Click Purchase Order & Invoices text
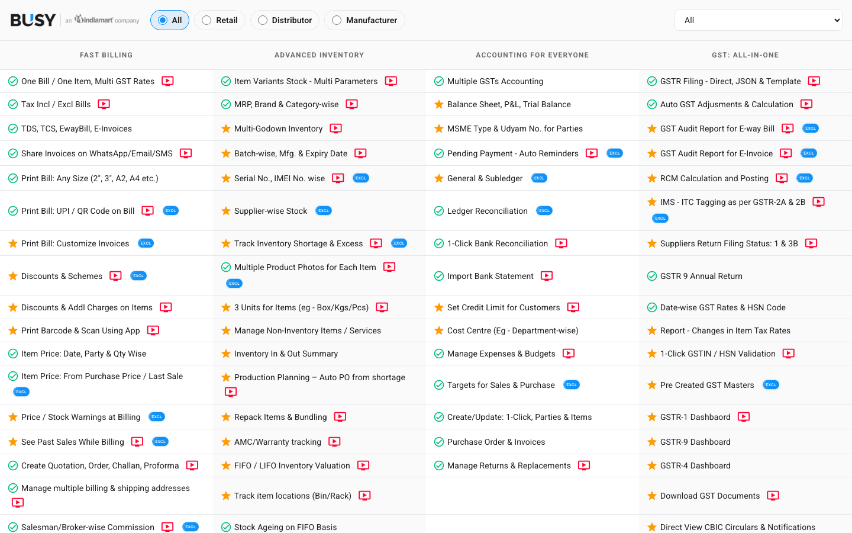The height and width of the screenshot is (533, 852). point(496,442)
